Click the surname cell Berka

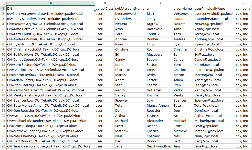tap(160, 75)
